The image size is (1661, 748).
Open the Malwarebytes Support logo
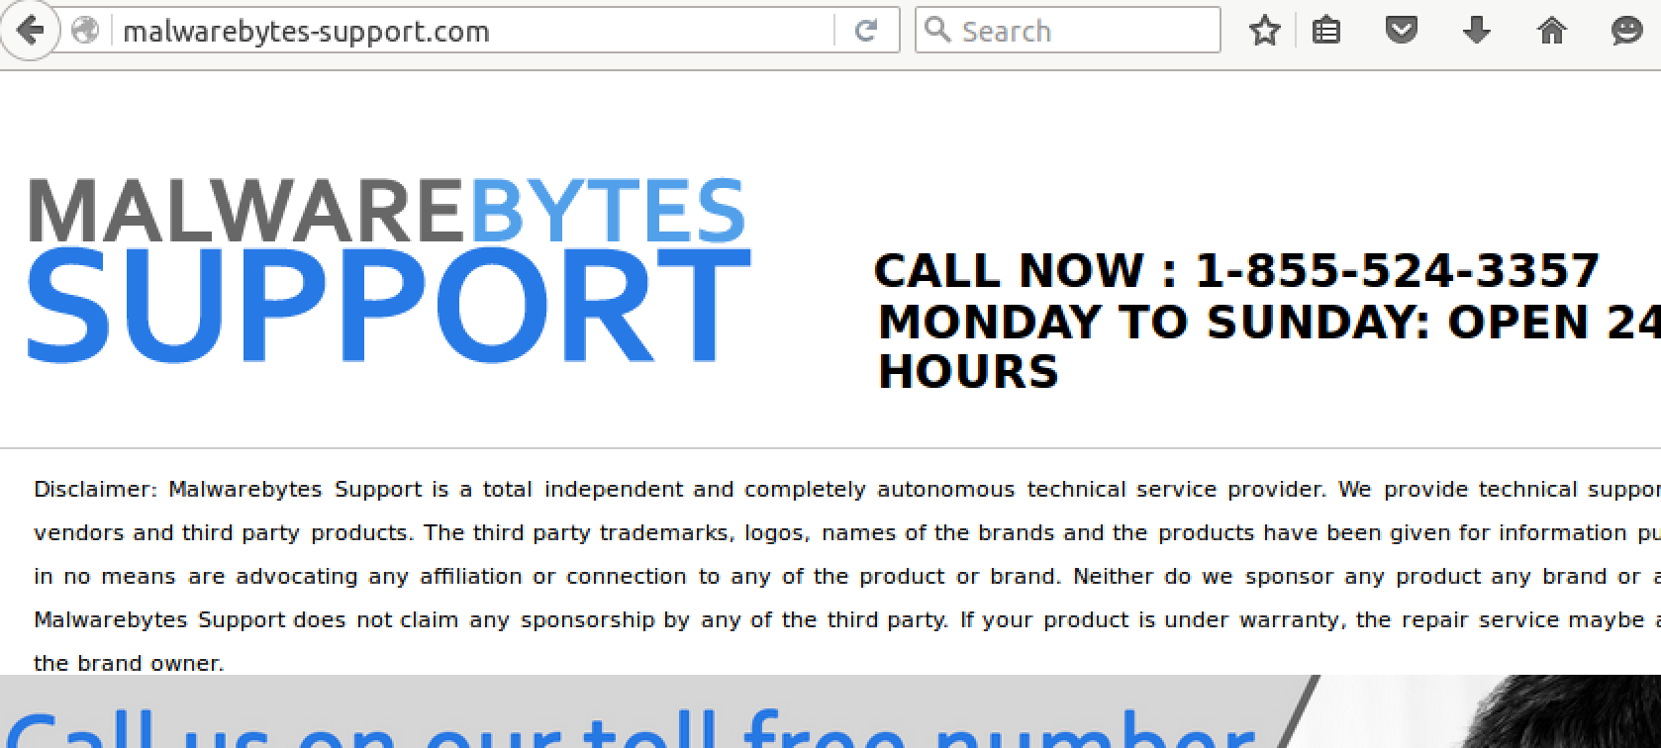click(388, 269)
